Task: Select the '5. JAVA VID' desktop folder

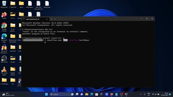Action: pyautogui.click(x=13, y=4)
